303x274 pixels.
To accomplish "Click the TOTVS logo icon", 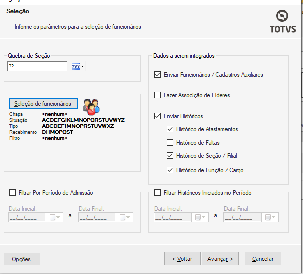I will (282, 16).
